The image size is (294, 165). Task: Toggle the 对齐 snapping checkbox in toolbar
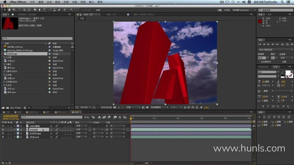point(94,10)
